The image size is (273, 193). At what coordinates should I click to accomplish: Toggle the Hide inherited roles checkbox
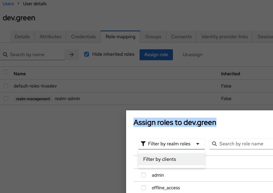tap(87, 54)
